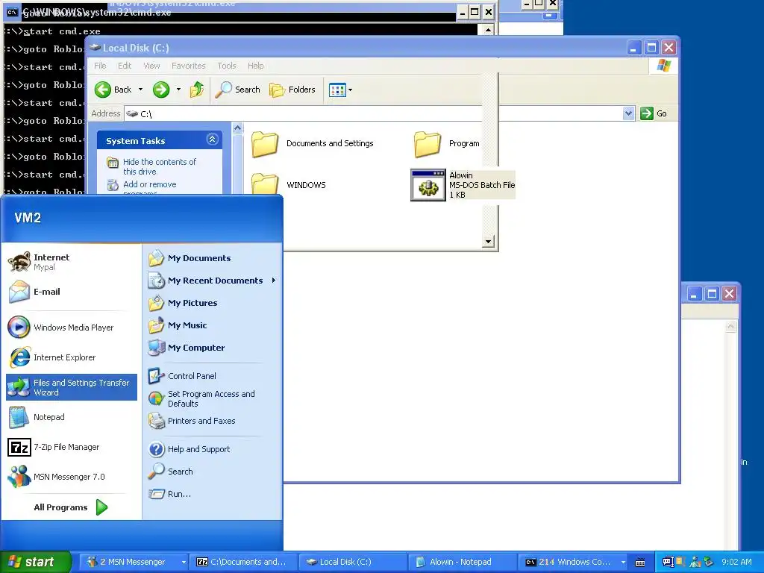Switch to Local Disk (C:) taskbar button

pyautogui.click(x=352, y=562)
